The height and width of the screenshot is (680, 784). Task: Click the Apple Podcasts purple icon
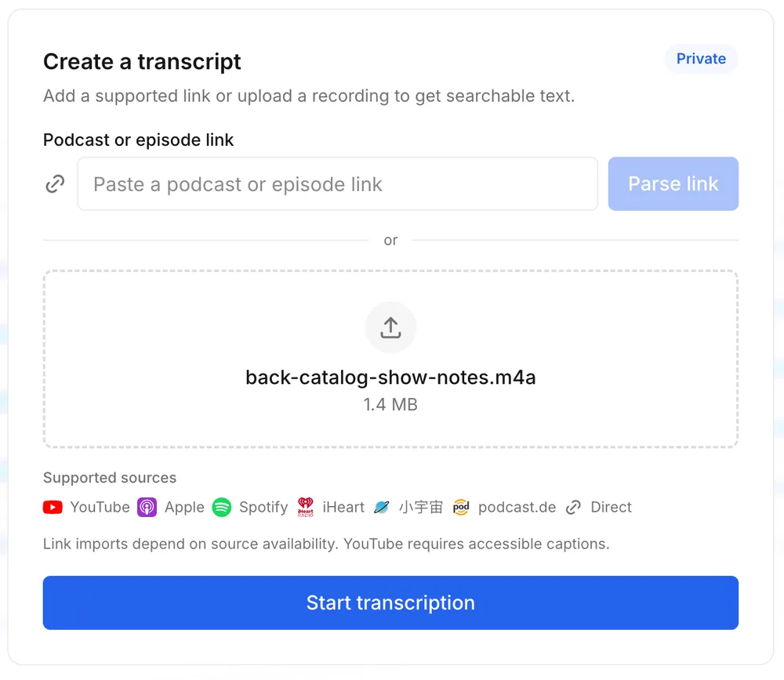click(147, 507)
